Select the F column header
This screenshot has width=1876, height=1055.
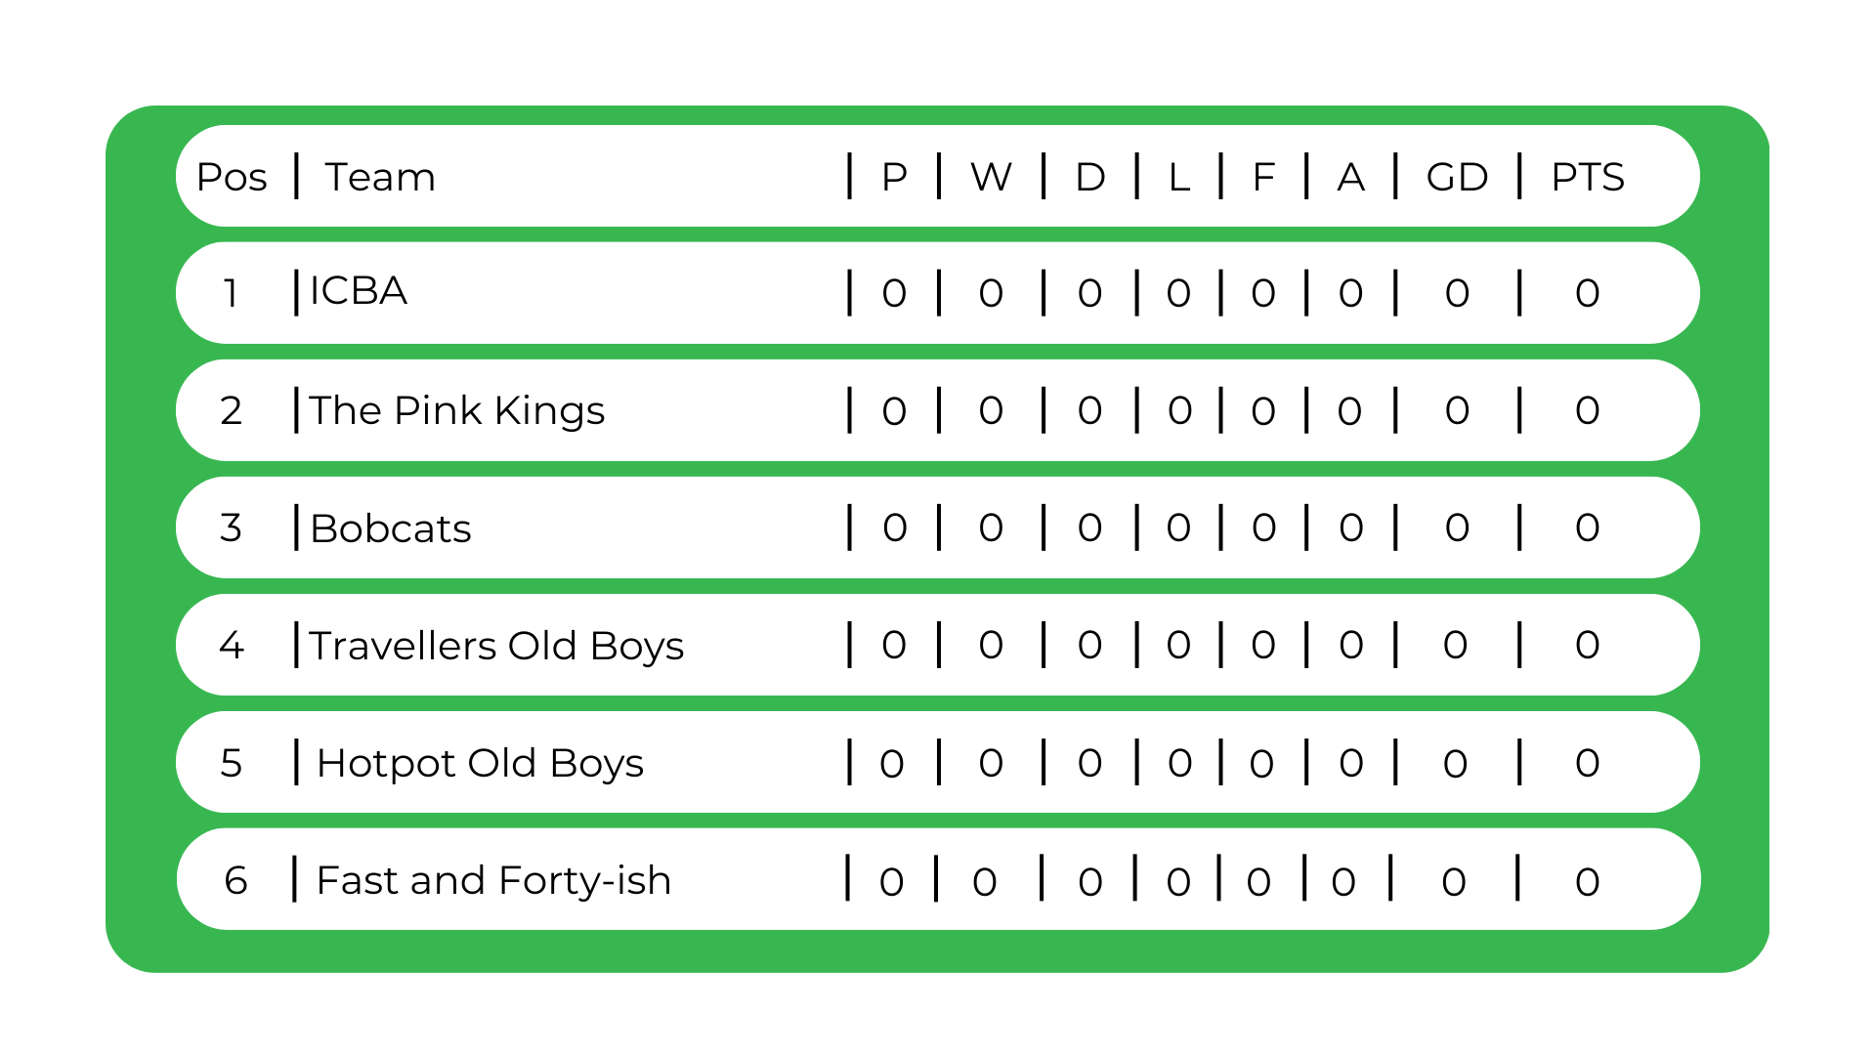pos(1263,177)
